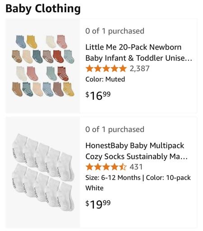Screen dimensions: 203x231
Task: Click the Little Me 20-Pack Newborn title
Action: tap(138, 52)
